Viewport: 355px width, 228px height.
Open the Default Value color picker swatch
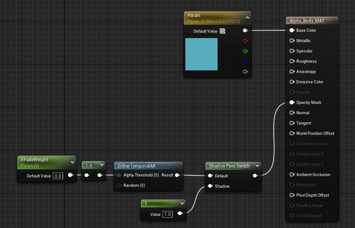(222, 31)
